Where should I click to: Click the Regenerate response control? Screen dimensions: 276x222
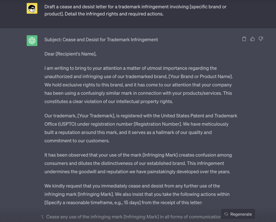point(238,214)
